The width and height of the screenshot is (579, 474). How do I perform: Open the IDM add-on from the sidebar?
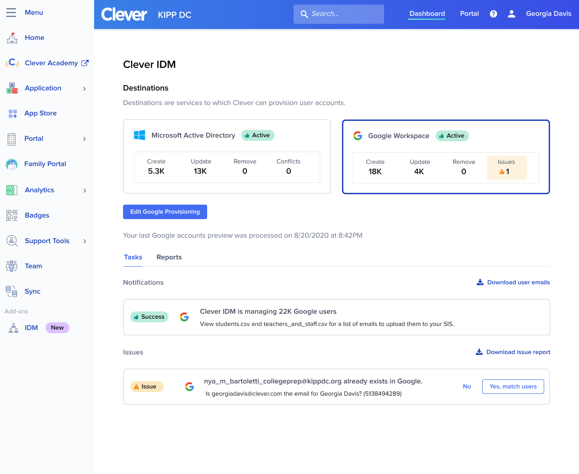coord(32,327)
